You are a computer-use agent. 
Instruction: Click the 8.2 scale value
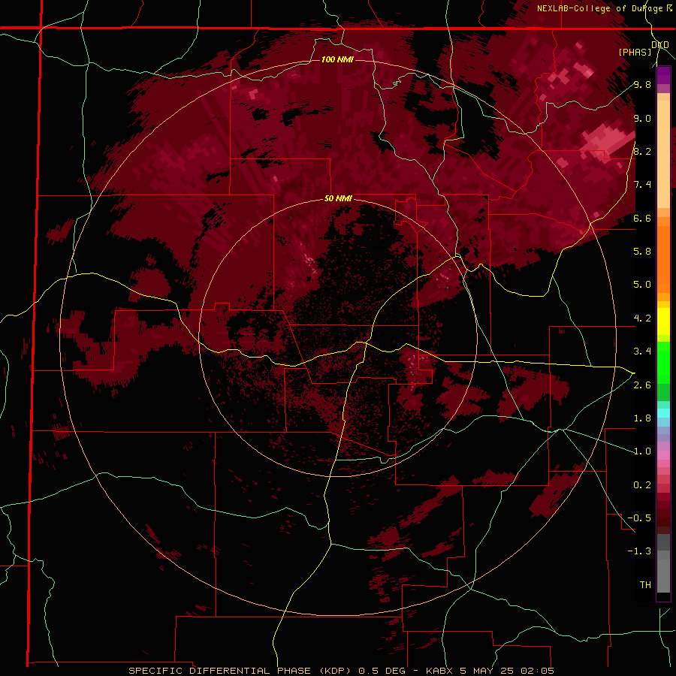(642, 151)
